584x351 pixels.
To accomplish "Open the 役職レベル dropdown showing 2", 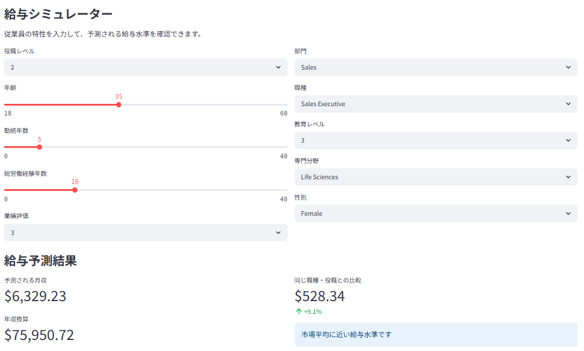I will pyautogui.click(x=146, y=67).
